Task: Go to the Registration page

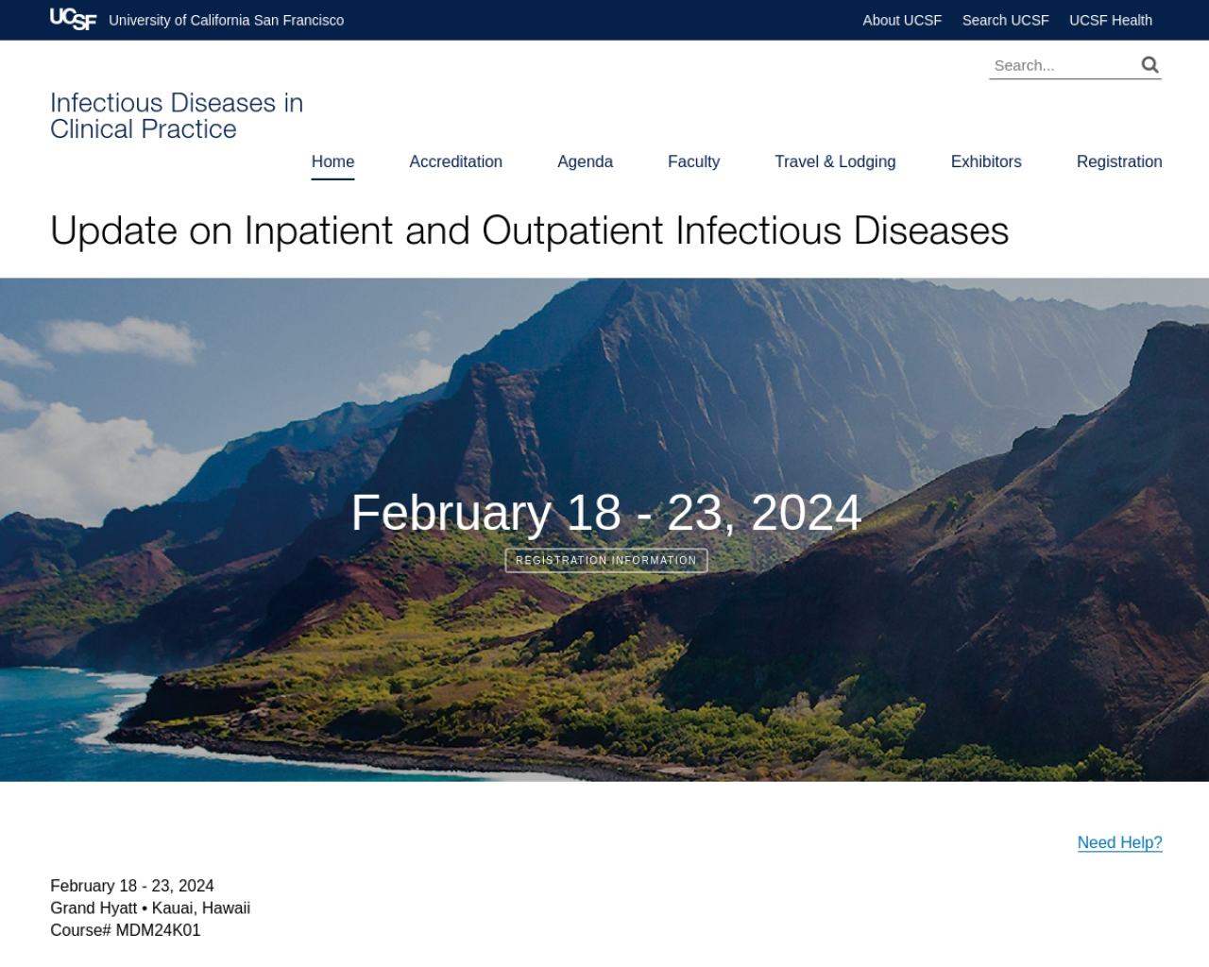Action: coord(1119,161)
